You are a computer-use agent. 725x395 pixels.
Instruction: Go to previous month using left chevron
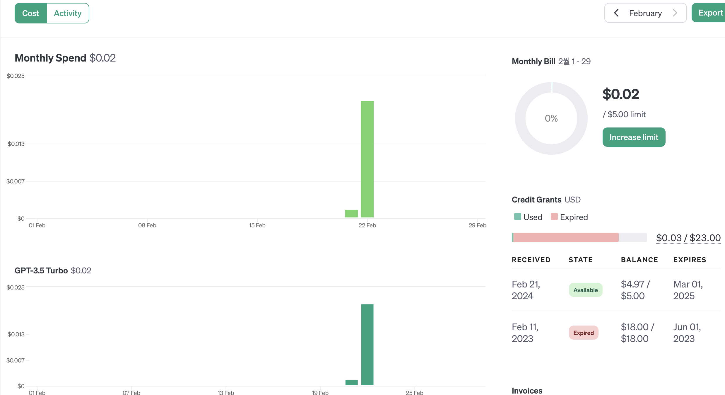pos(616,13)
